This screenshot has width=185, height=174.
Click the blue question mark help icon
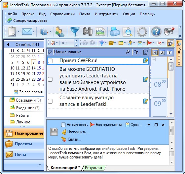pyautogui.click(x=156, y=31)
